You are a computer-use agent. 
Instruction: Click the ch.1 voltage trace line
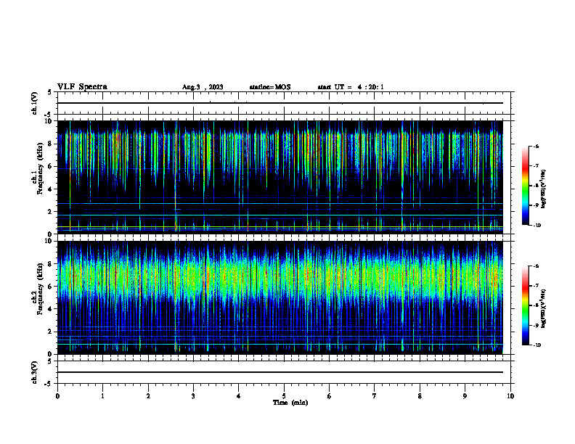click(280, 103)
